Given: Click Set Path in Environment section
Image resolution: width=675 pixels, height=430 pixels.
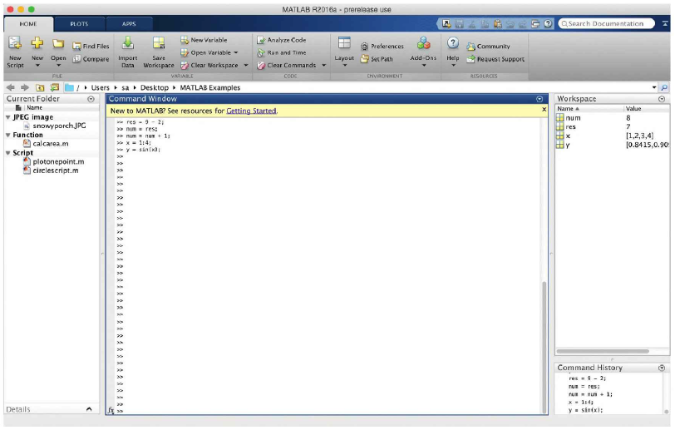Looking at the screenshot, I should coord(377,59).
